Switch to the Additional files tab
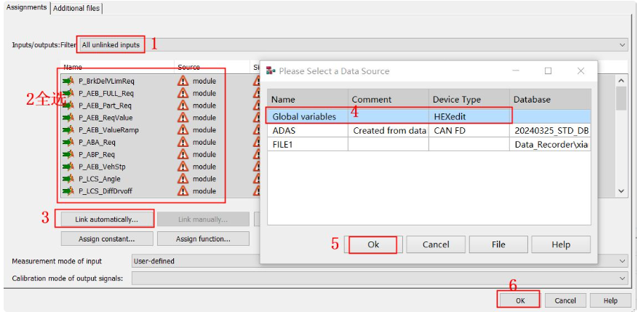 tap(77, 8)
